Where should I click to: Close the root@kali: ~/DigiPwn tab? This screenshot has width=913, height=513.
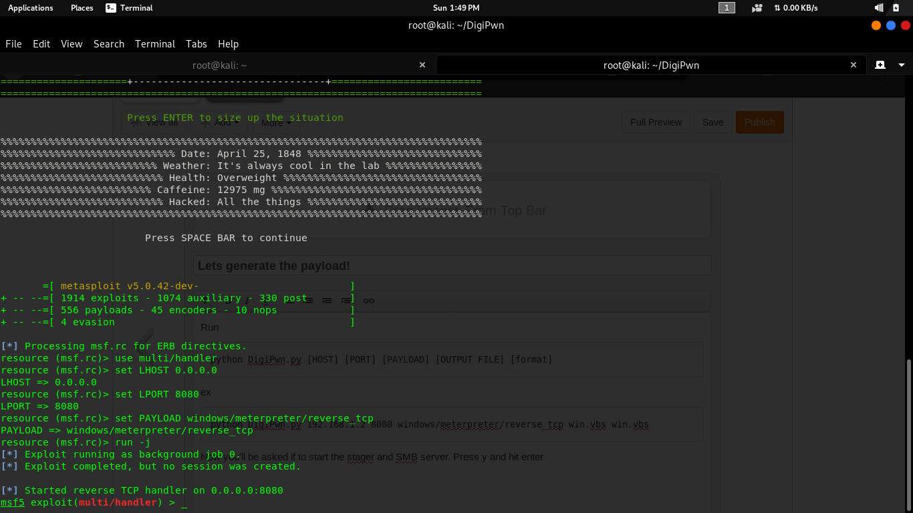pos(854,65)
